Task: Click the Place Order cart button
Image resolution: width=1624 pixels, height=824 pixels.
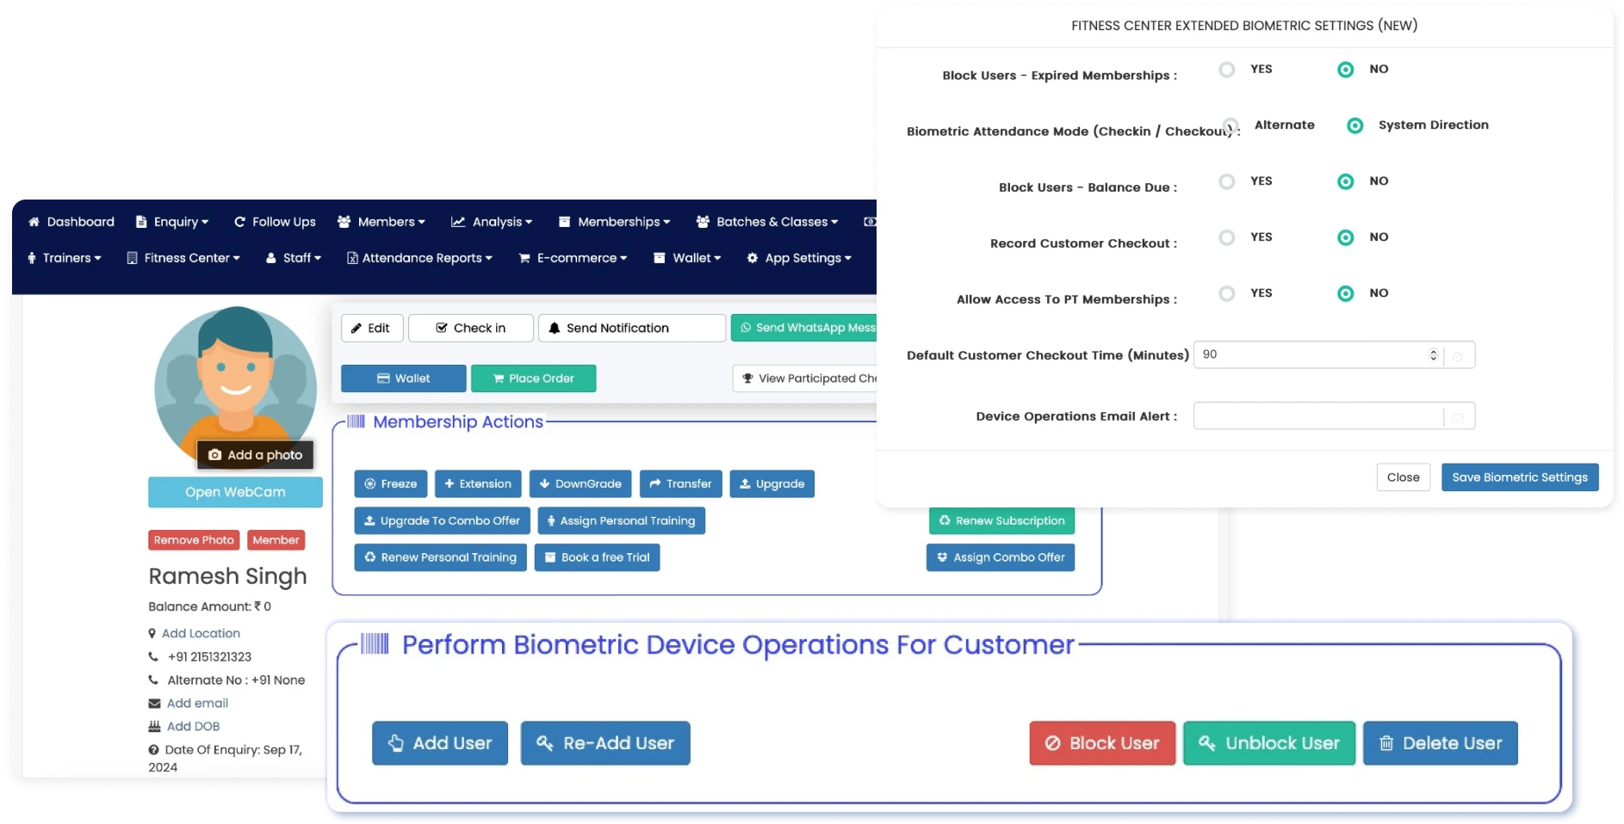Action: coord(533,378)
